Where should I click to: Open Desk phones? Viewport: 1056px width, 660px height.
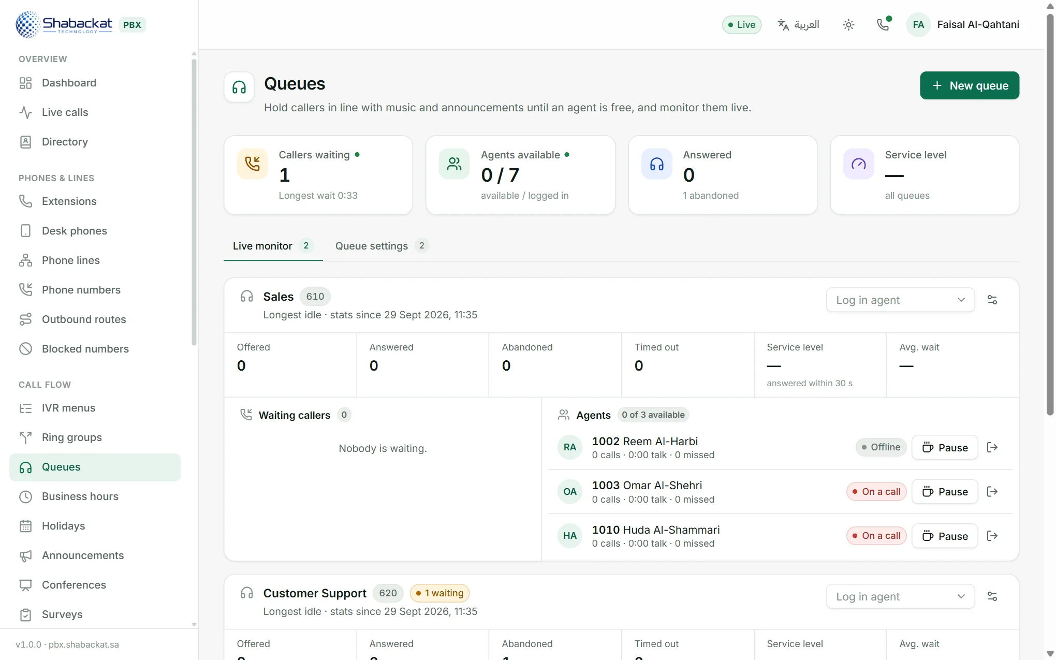[x=95, y=231]
